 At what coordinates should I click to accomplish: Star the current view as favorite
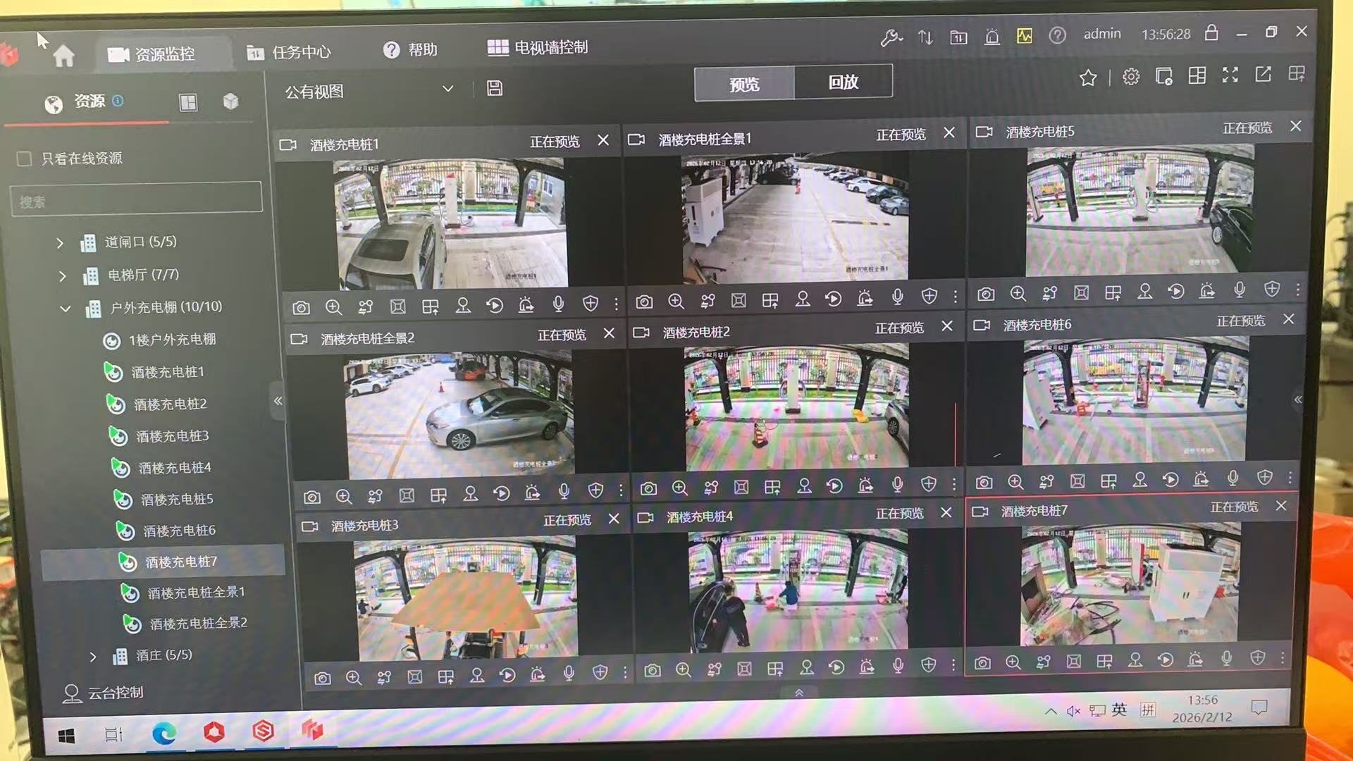coord(1088,78)
